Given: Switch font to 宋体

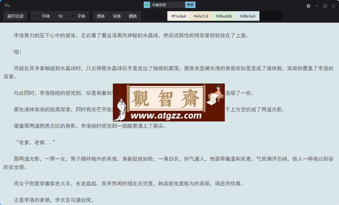Looking at the screenshot, I should (x=117, y=16).
